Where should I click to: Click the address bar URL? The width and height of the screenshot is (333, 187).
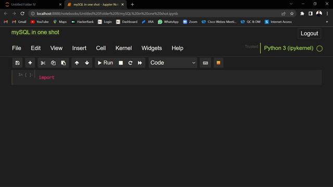[107, 14]
